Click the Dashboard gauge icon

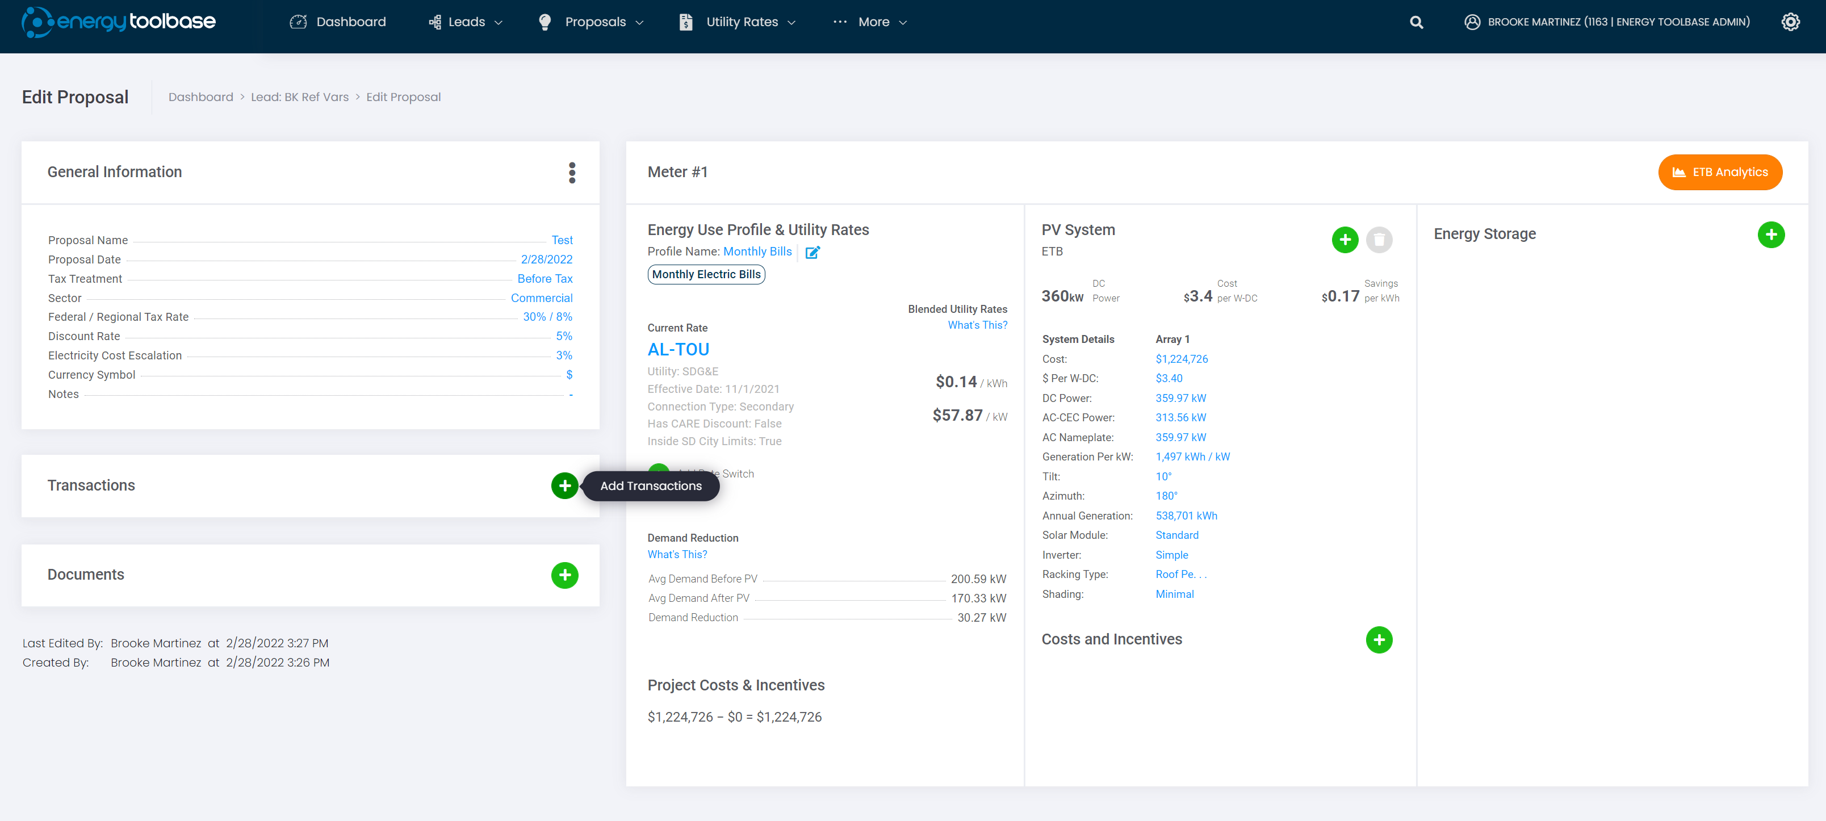pyautogui.click(x=299, y=22)
